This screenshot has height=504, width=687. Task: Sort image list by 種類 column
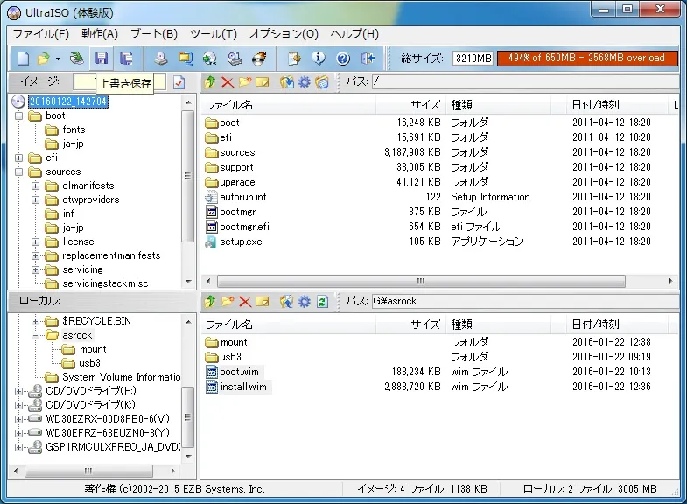tap(498, 105)
